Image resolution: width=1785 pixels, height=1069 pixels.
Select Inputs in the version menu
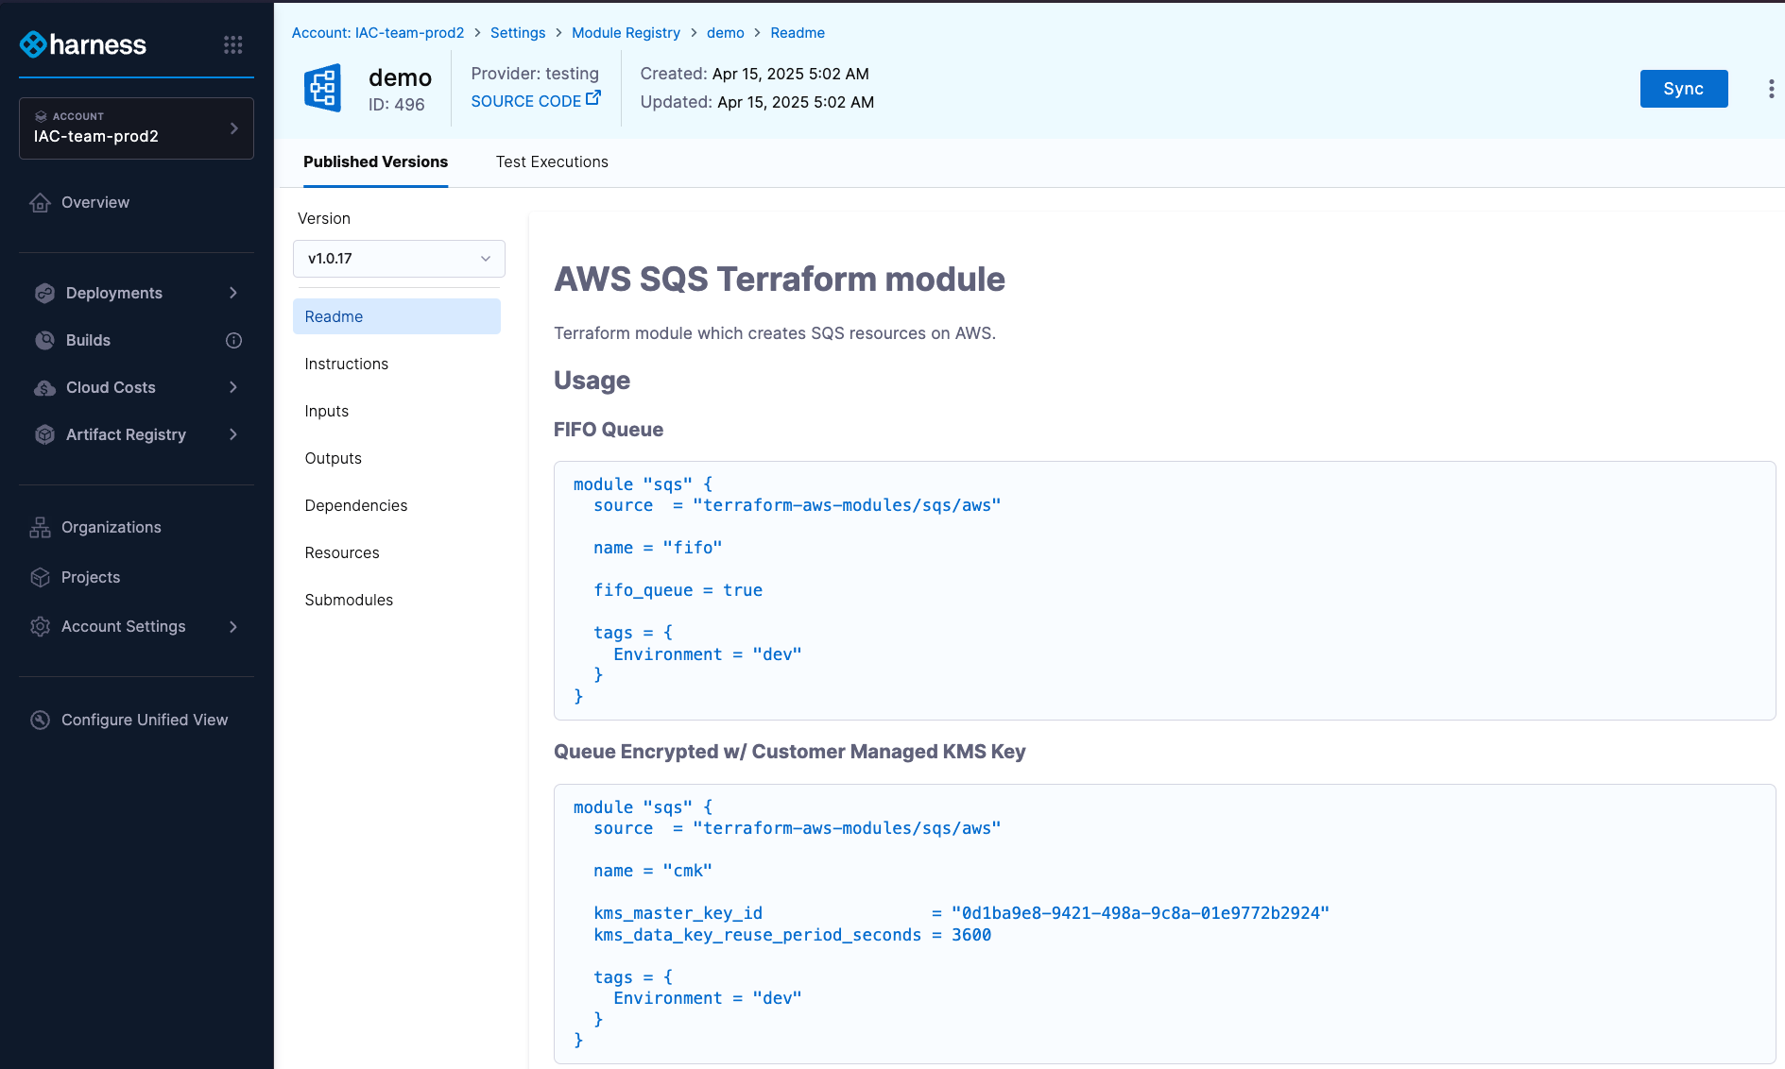(x=396, y=411)
